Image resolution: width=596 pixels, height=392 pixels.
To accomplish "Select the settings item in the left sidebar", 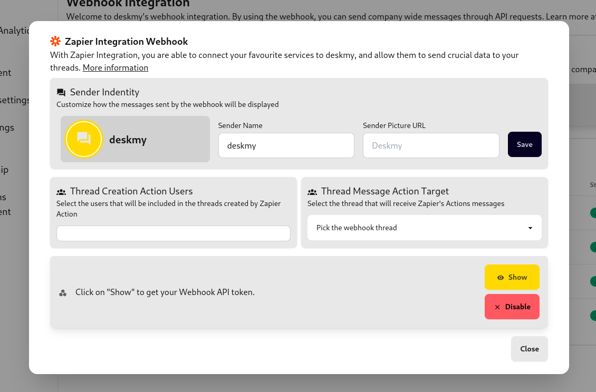I will [x=15, y=100].
